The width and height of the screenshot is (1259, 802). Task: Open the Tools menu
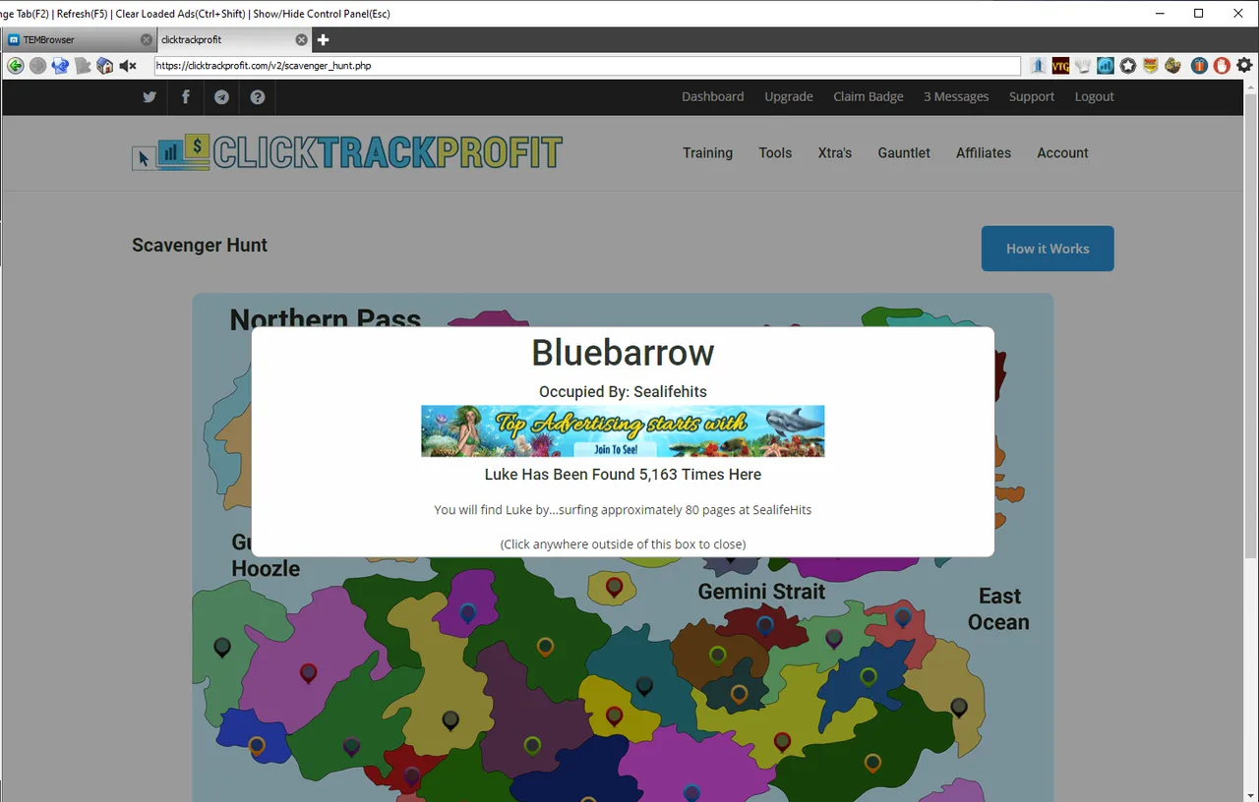775,153
